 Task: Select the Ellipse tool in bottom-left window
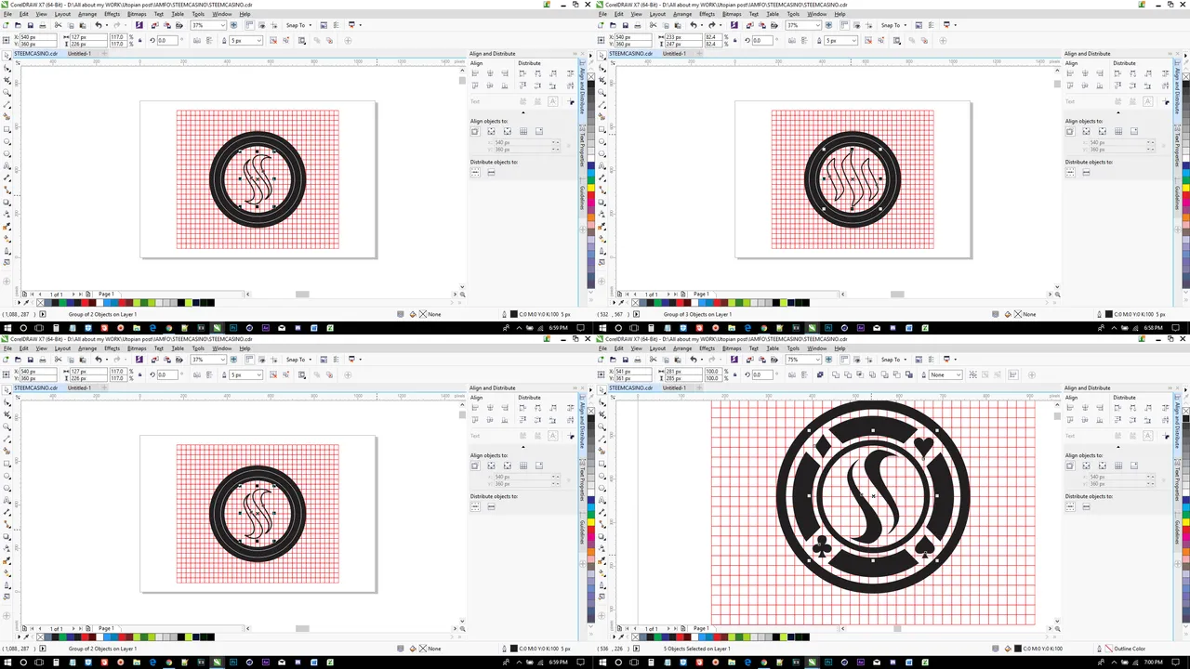click(7, 476)
